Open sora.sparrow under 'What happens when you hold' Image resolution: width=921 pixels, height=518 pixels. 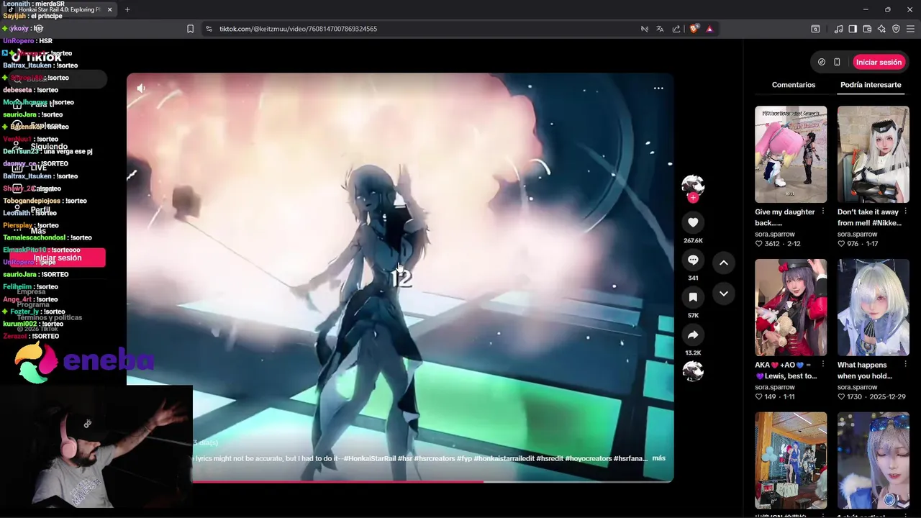858,387
